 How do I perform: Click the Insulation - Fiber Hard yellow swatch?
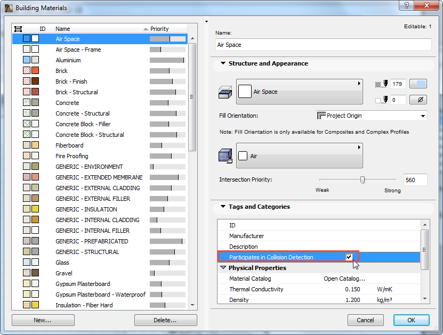35,305
